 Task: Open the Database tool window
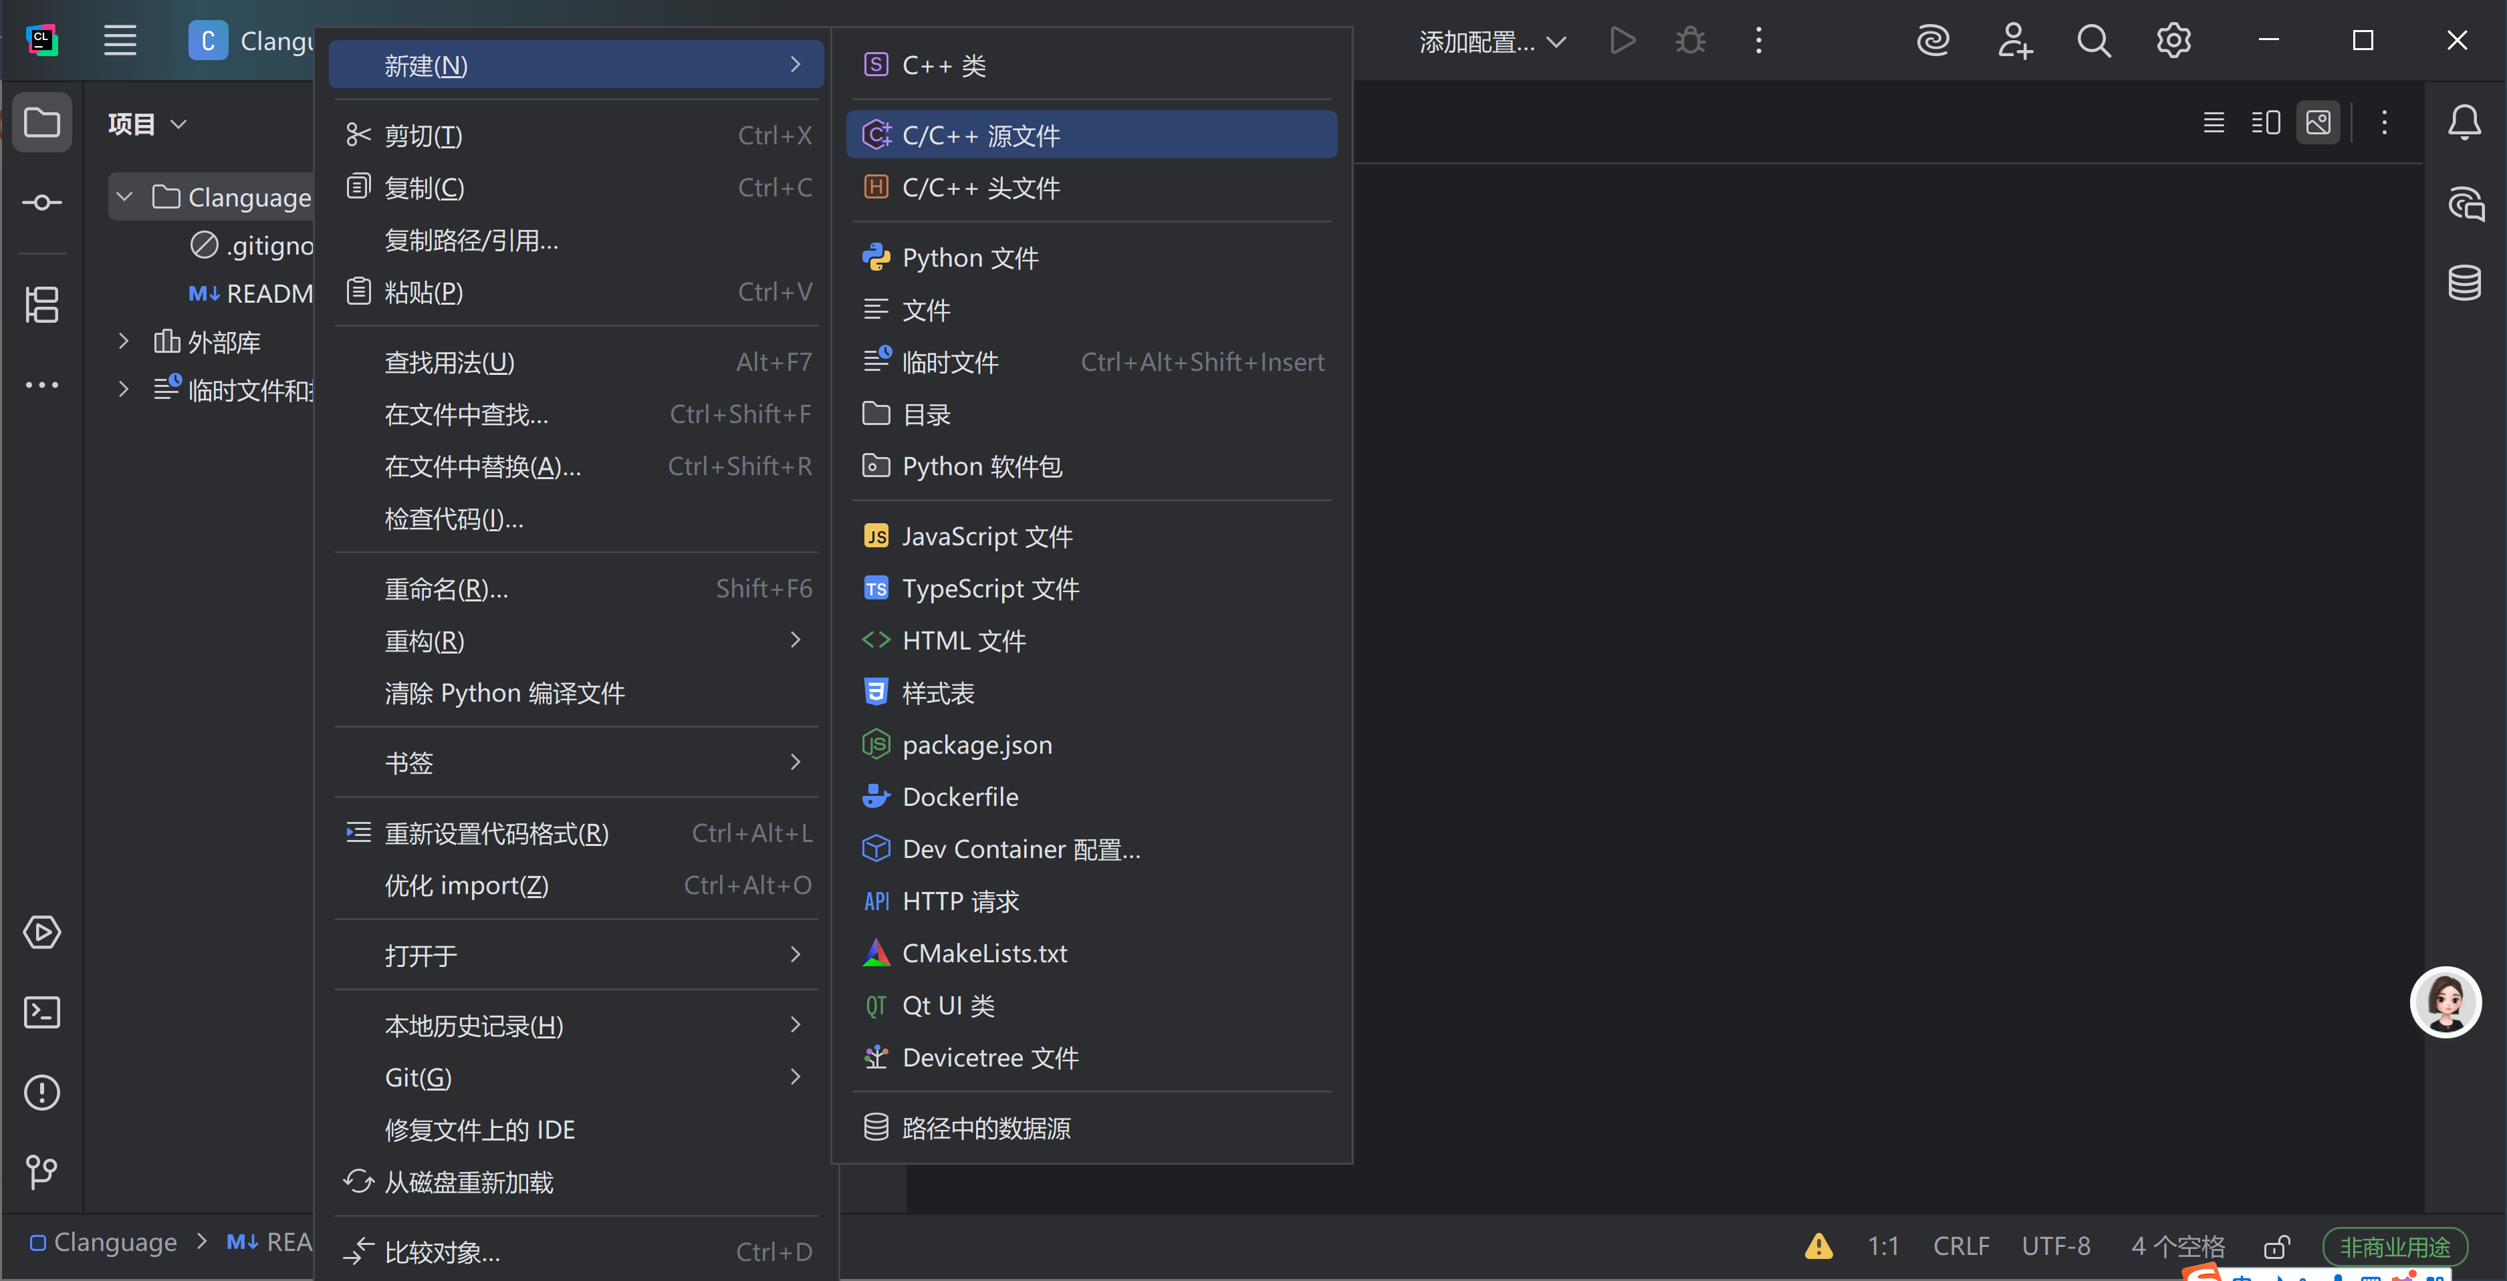(2464, 283)
